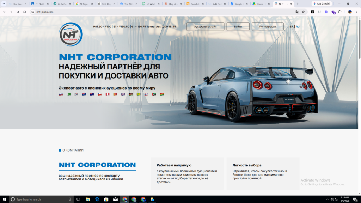The width and height of the screenshot is (361, 203).
Task: Switch to the 10 Signs Google tab
Action: point(84,4)
